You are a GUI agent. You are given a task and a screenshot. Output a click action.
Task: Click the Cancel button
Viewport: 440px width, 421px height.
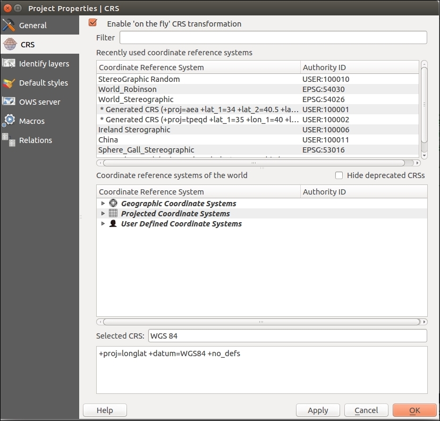coord(366,410)
